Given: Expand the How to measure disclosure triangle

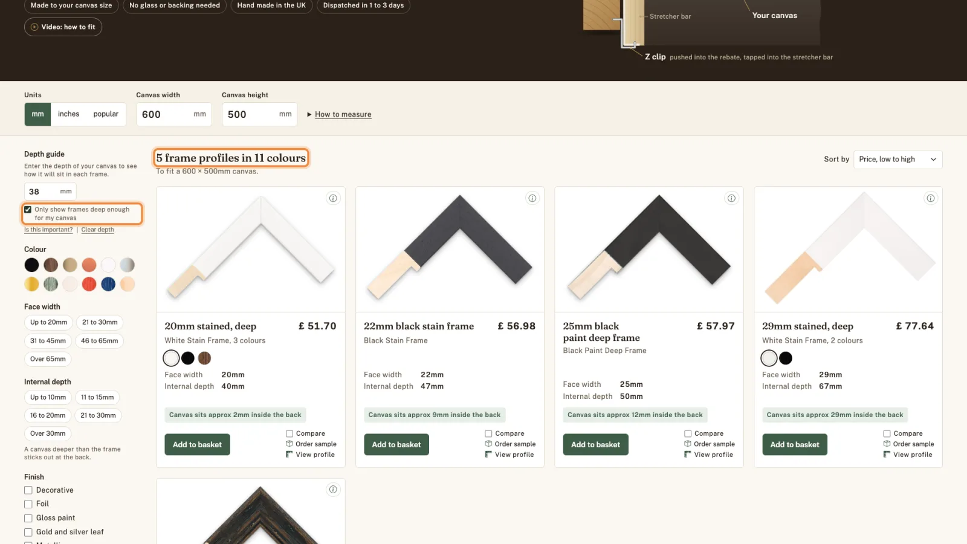Looking at the screenshot, I should click(309, 114).
